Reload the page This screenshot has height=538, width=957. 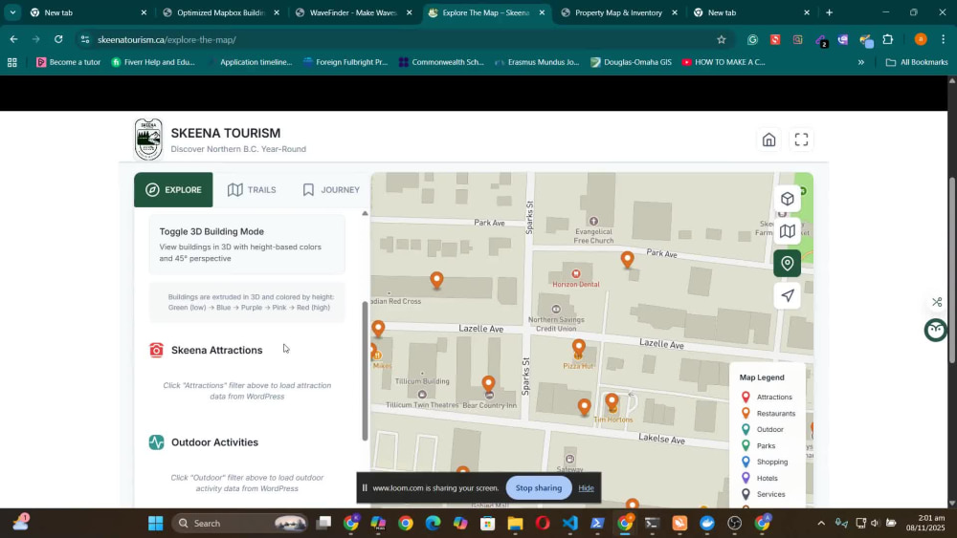(x=58, y=39)
